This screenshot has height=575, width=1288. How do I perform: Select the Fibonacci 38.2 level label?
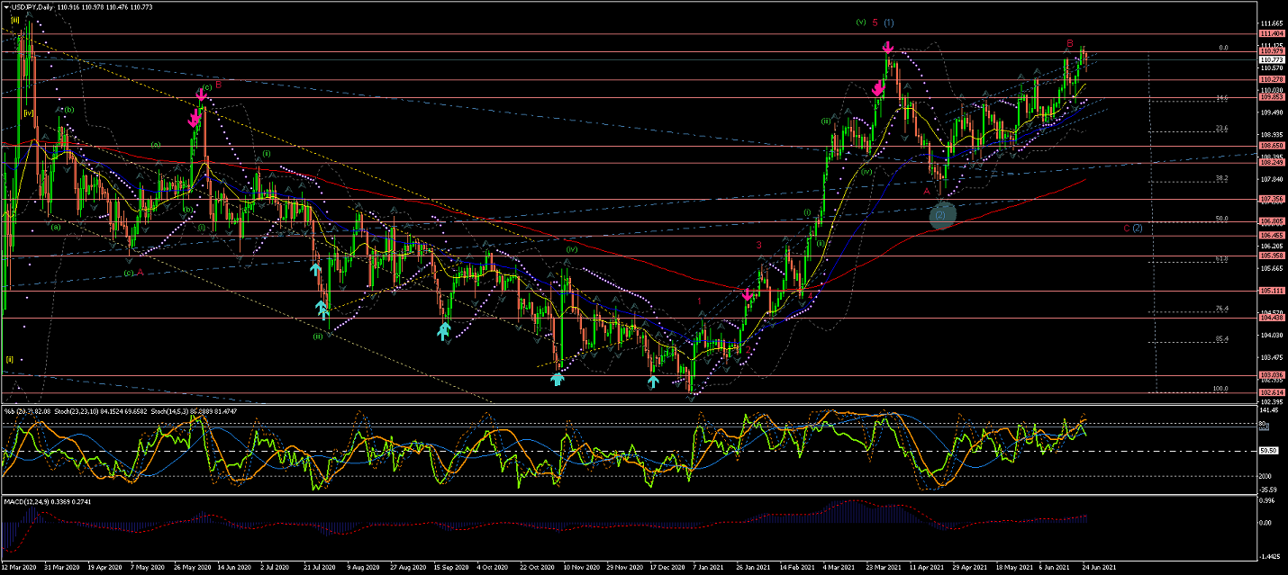click(1221, 178)
